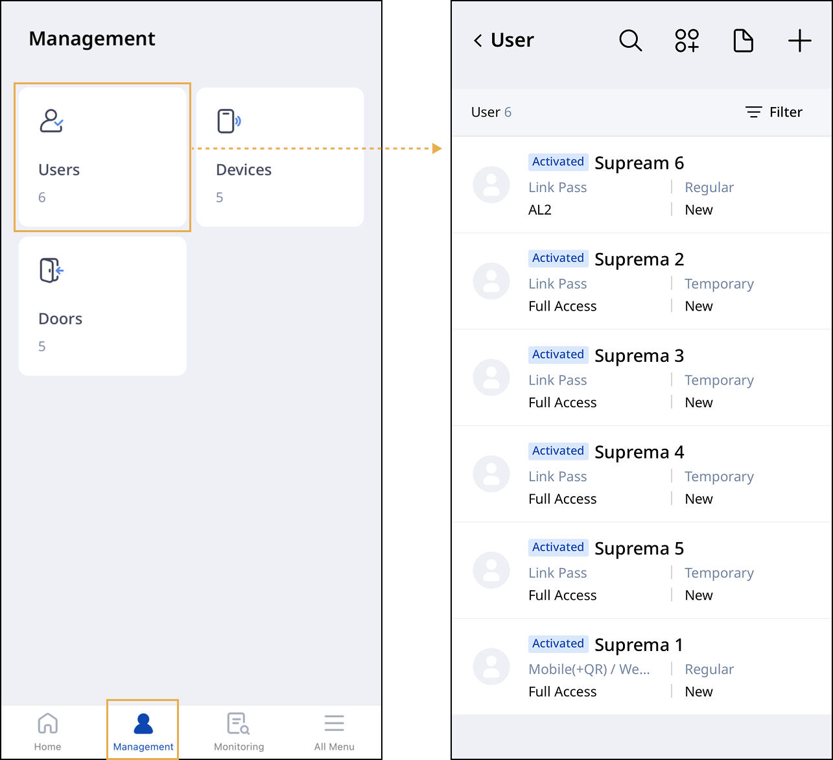This screenshot has height=760, width=833.
Task: Click the batch add users icon
Action: pyautogui.click(x=686, y=40)
